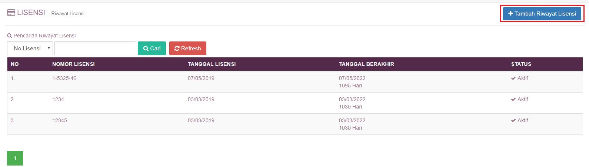Screen dimensions: 589x167
Task: Open the No Lisensi search filter dropdown
Action: 30,49
